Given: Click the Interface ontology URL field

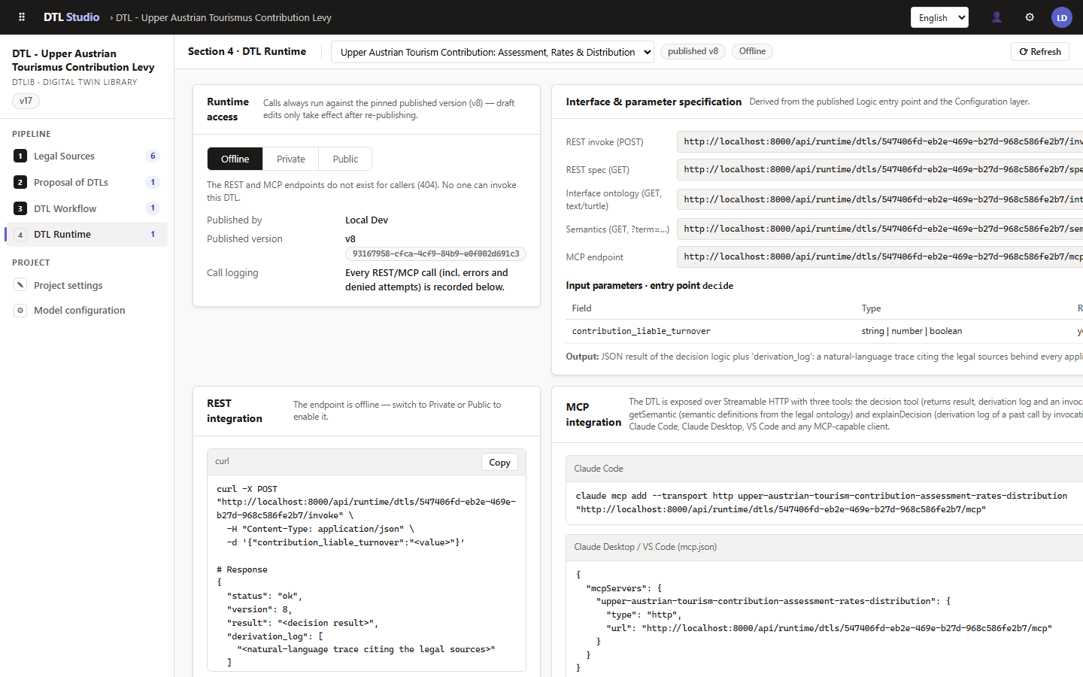Looking at the screenshot, I should point(880,199).
